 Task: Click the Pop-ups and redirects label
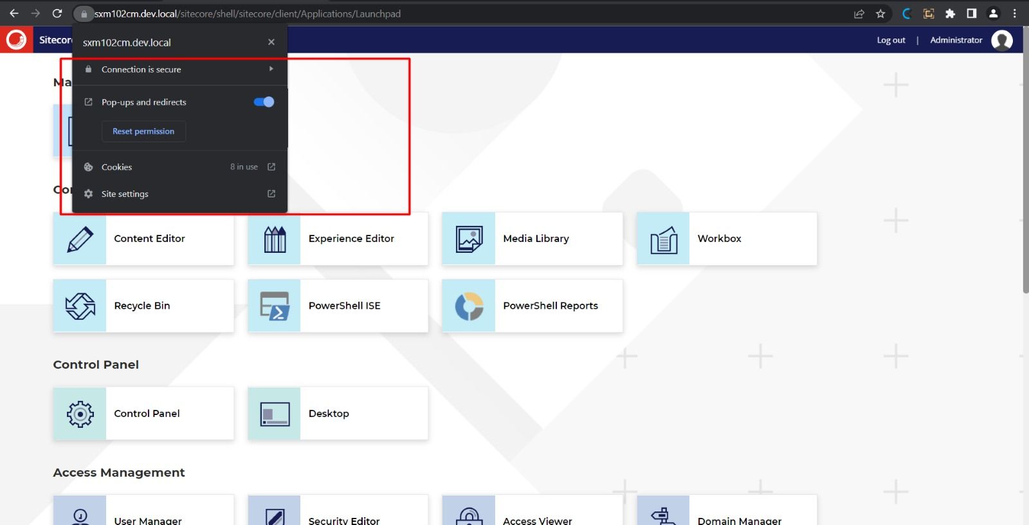144,102
